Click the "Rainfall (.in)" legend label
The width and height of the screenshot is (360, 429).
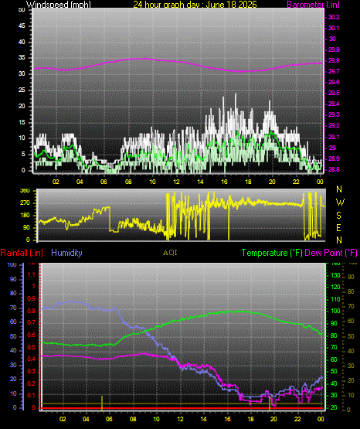[22, 253]
